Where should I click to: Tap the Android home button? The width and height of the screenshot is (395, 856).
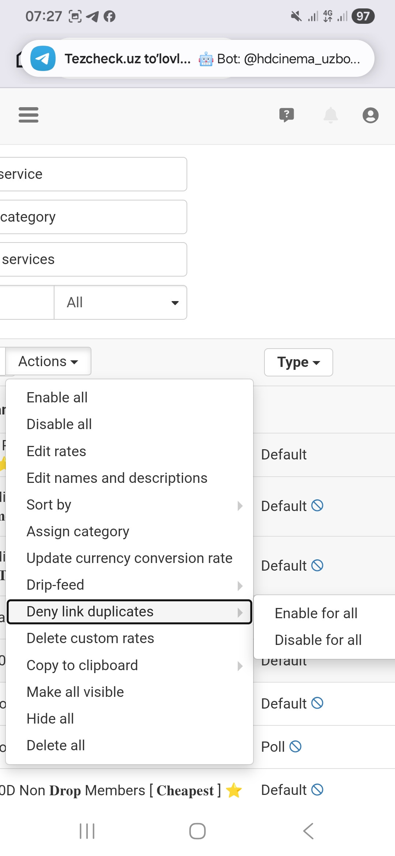(197, 831)
